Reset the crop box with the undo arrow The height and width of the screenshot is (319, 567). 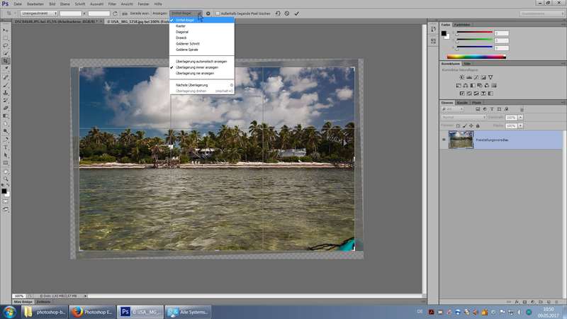277,13
